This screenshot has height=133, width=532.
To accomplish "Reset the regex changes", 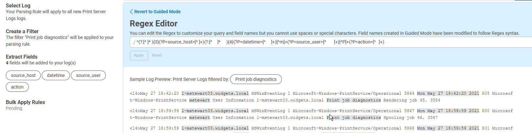I will (x=157, y=55).
